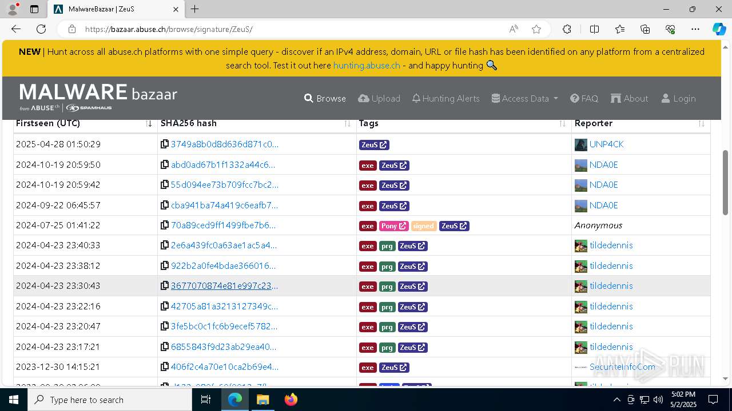Sort table by Tags column
The height and width of the screenshot is (411, 732).
[463, 123]
